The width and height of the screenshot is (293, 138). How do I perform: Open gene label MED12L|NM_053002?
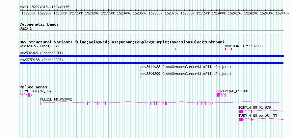point(56,100)
